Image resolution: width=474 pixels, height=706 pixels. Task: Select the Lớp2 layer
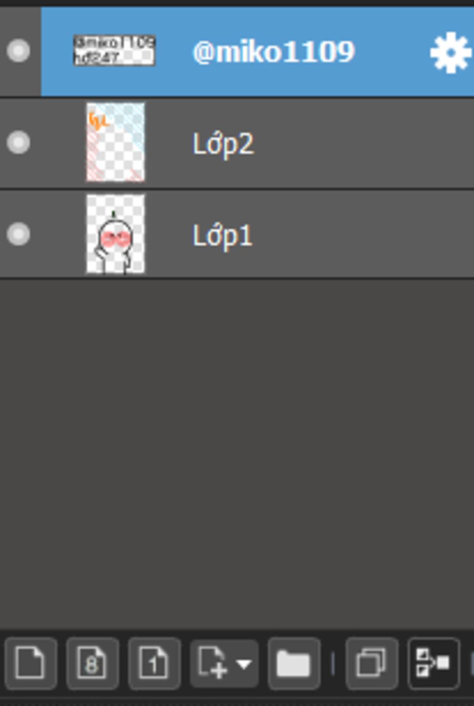[x=223, y=144]
